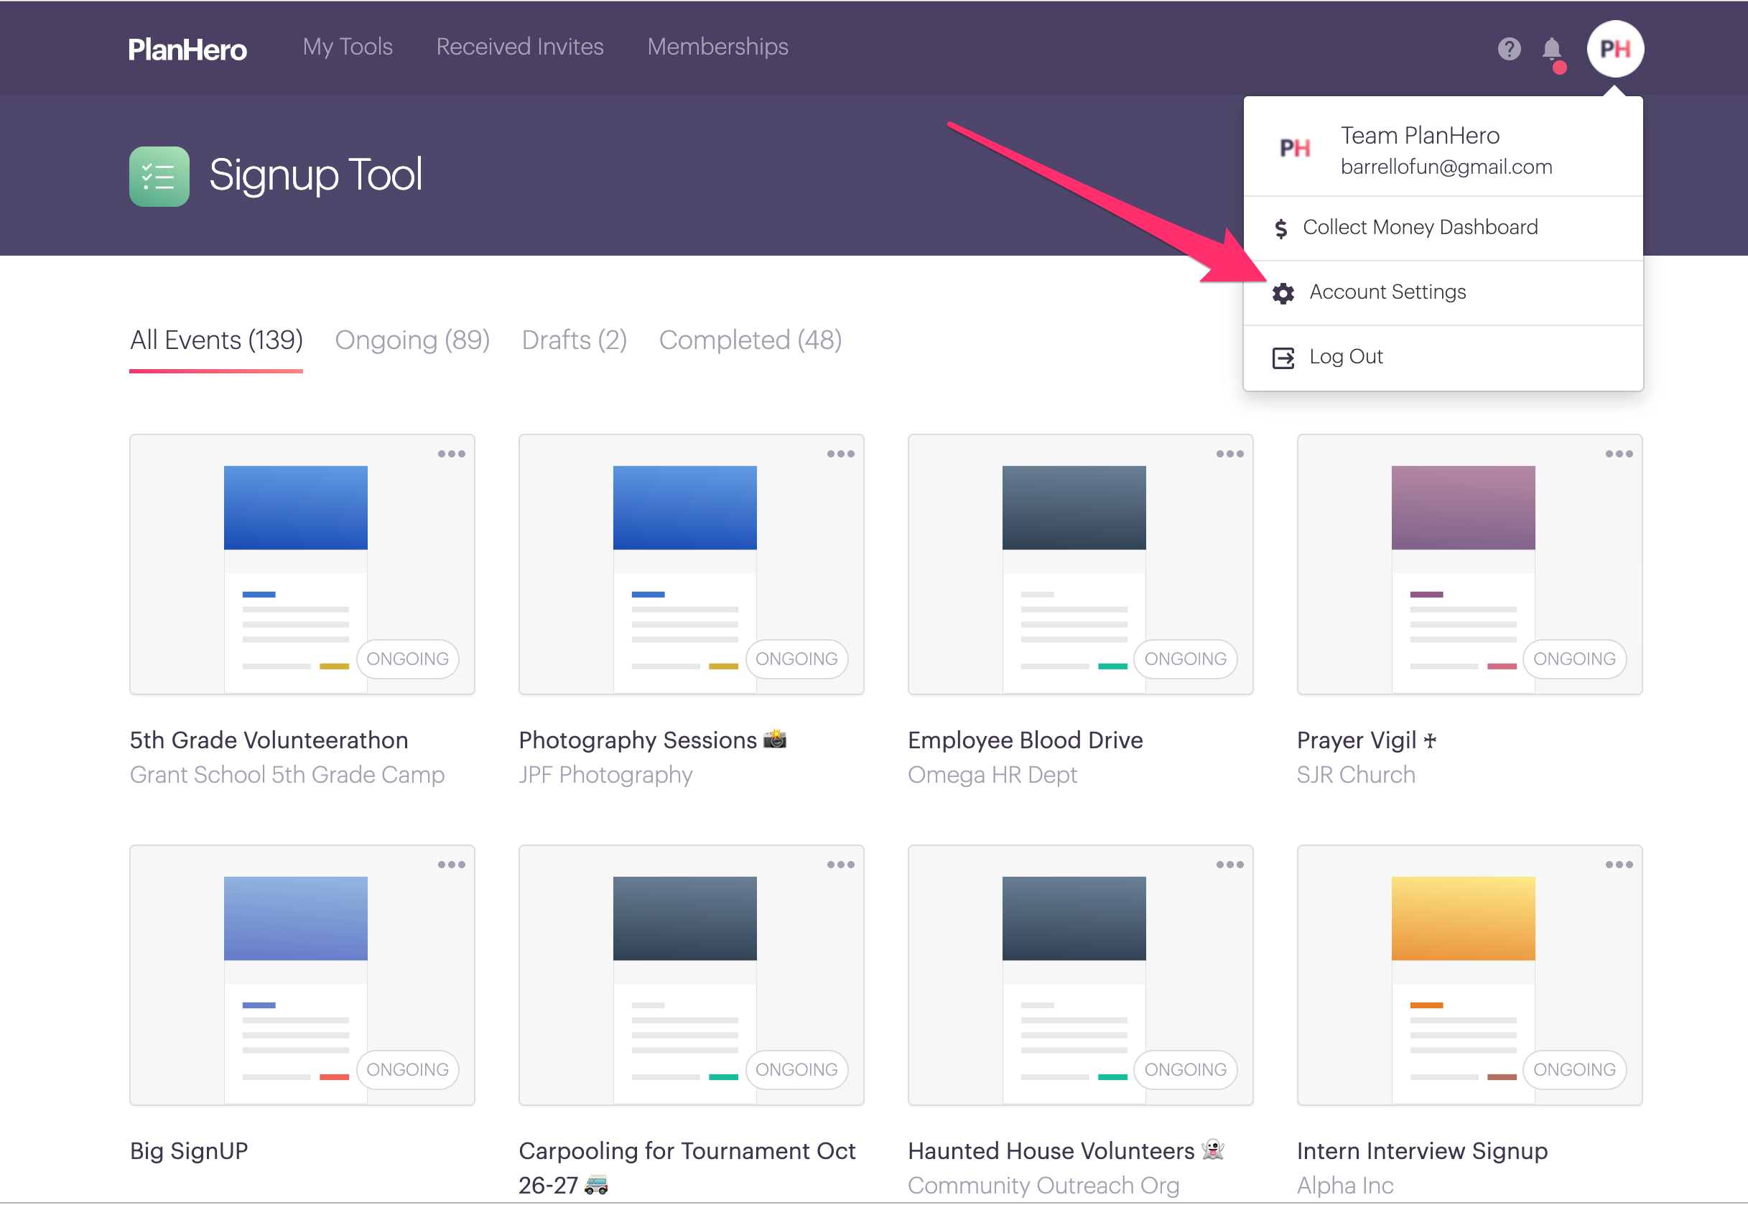This screenshot has height=1205, width=1748.
Task: Click the help question mark icon
Action: 1508,49
